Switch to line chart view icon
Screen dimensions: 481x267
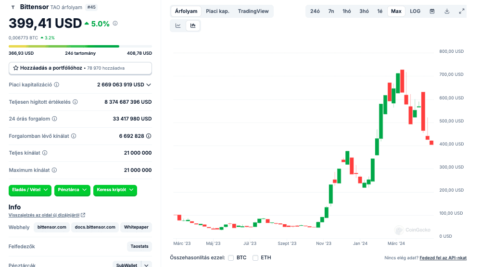[178, 26]
